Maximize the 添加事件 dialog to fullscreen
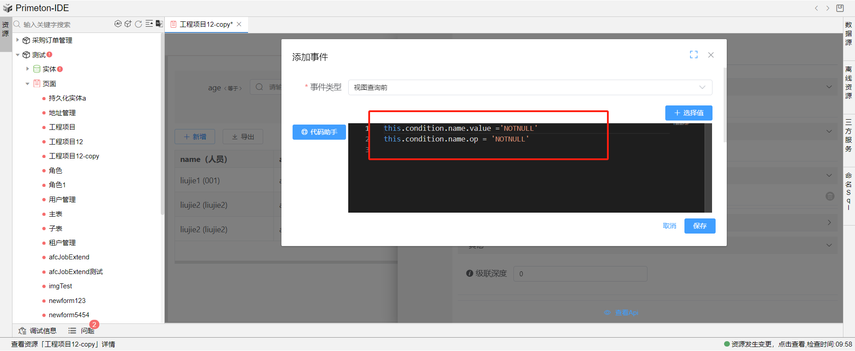This screenshot has width=855, height=351. pyautogui.click(x=693, y=55)
